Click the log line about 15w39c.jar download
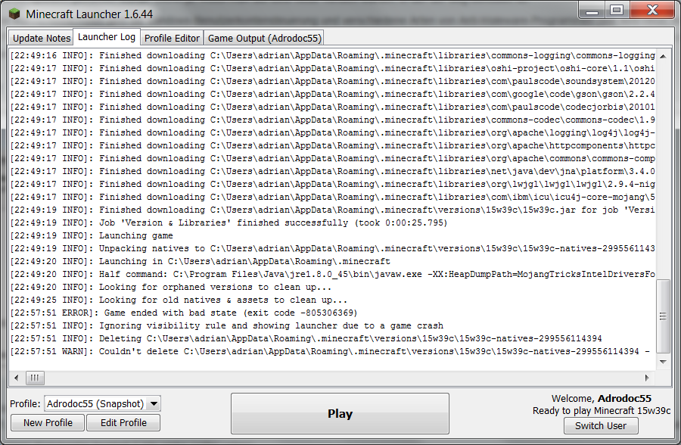This screenshot has width=681, height=445. point(333,210)
